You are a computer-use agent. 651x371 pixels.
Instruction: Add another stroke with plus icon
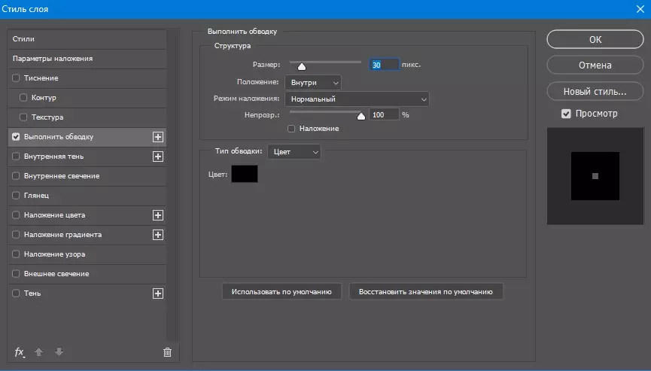[x=158, y=137]
